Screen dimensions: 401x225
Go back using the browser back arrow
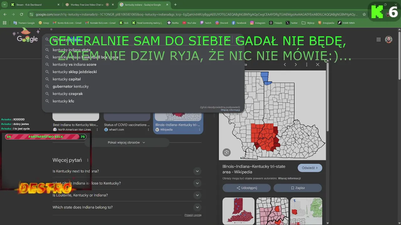pyautogui.click(x=5, y=14)
